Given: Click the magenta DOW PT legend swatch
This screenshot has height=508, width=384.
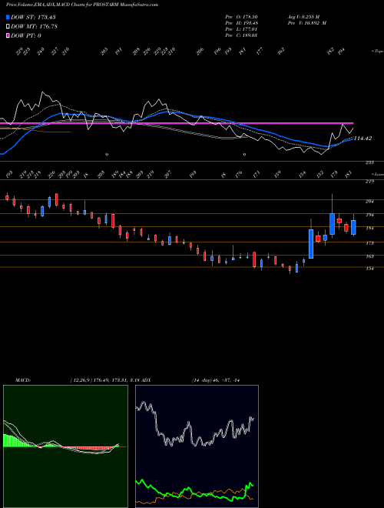Looking at the screenshot, I should (8, 35).
